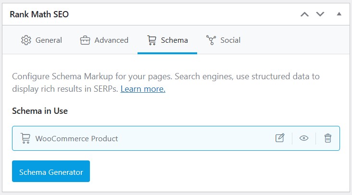The height and width of the screenshot is (195, 352).
Task: Edit the WooCommerce Product schema
Action: point(280,138)
